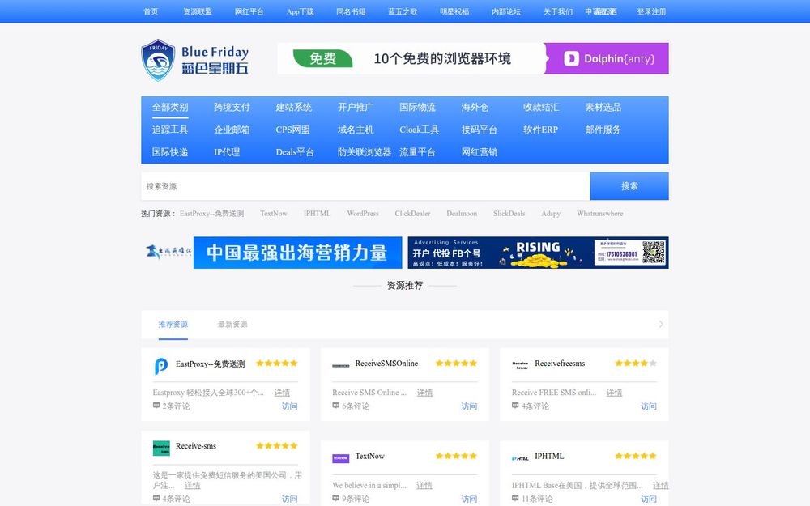Viewport: 810px width, 506px height.
Task: Focus the 搜索资源 search input field
Action: point(365,186)
